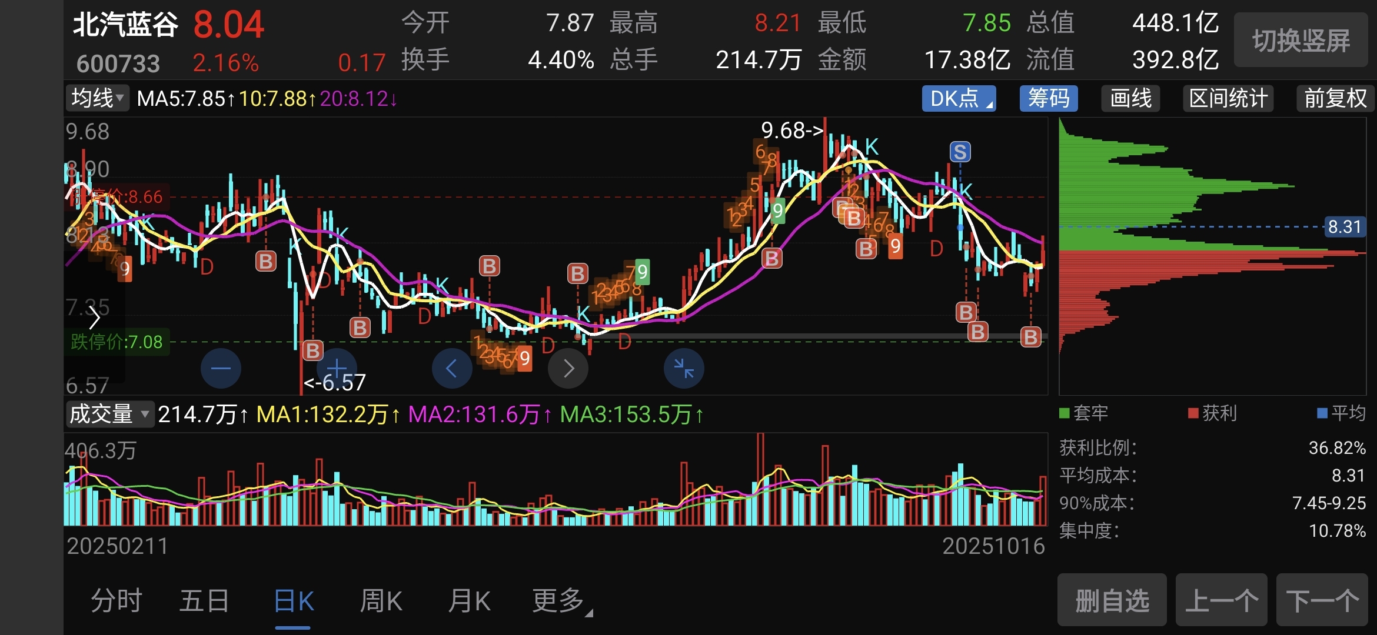Toggle 前复权 price adjustment mode
Image resolution: width=1377 pixels, height=635 pixels.
(x=1335, y=98)
